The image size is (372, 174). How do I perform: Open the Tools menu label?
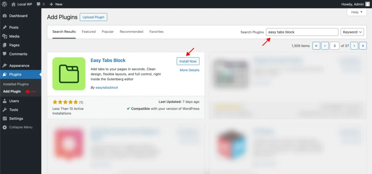tap(13, 110)
